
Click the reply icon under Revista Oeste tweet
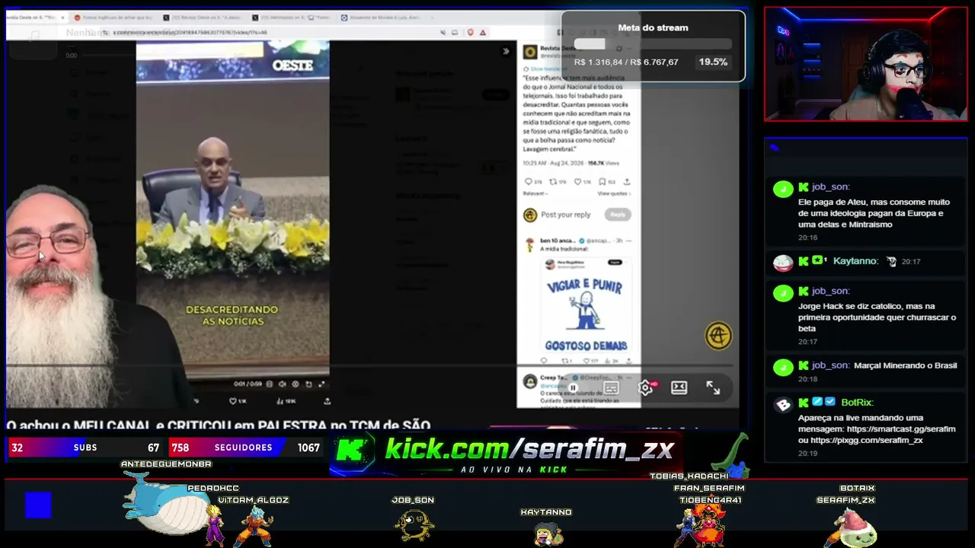[529, 182]
